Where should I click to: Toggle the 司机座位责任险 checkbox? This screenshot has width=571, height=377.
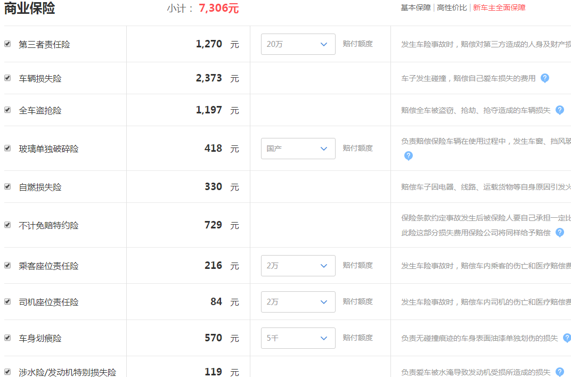pos(7,302)
